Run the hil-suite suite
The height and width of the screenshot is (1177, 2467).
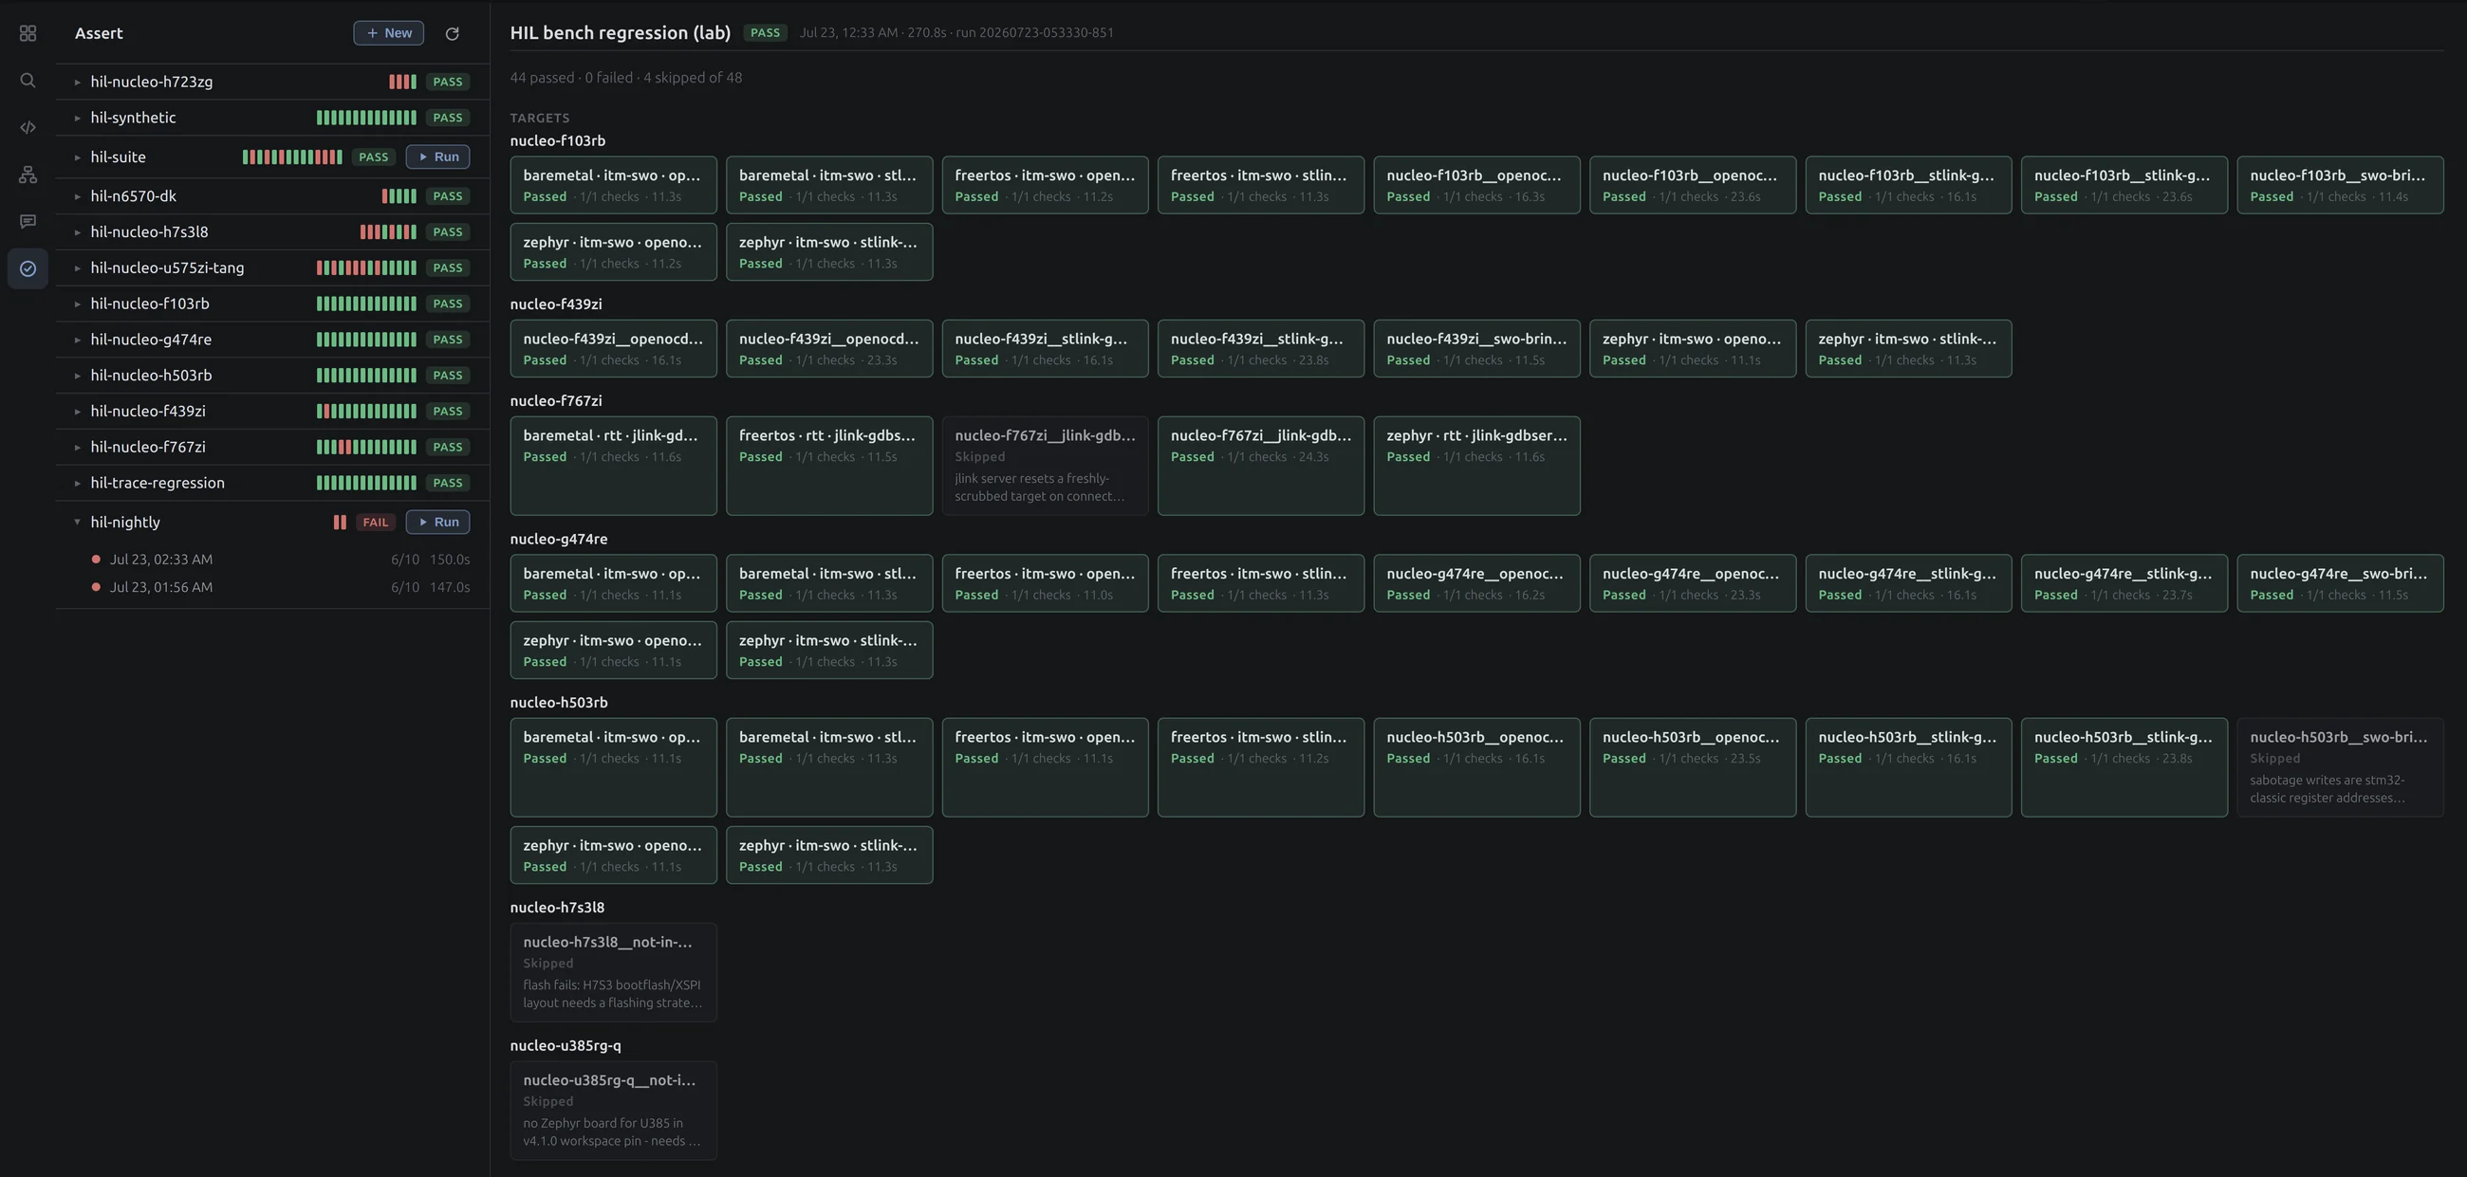[x=437, y=156]
